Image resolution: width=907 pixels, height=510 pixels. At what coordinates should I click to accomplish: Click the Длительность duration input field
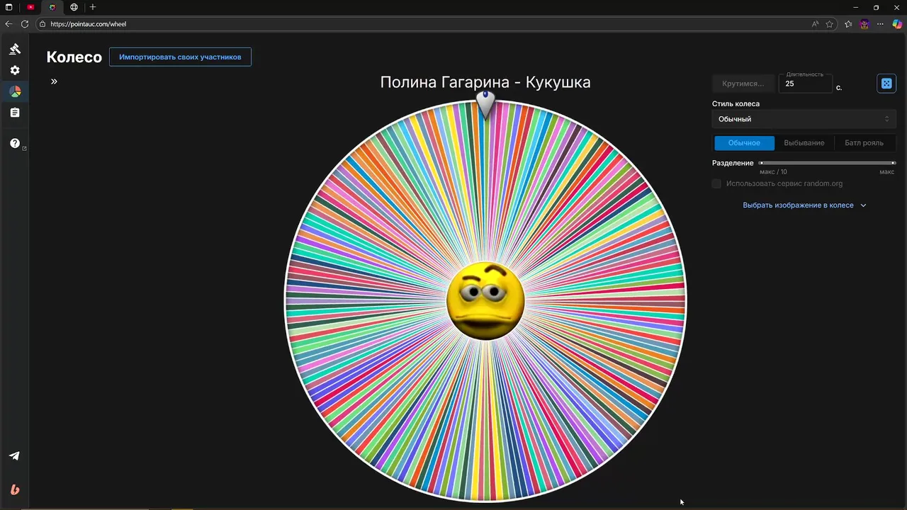pyautogui.click(x=805, y=84)
